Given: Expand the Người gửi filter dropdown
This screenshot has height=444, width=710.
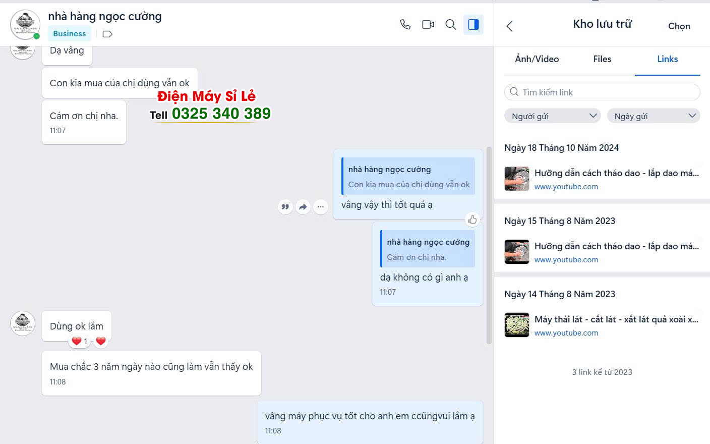Looking at the screenshot, I should click(553, 116).
